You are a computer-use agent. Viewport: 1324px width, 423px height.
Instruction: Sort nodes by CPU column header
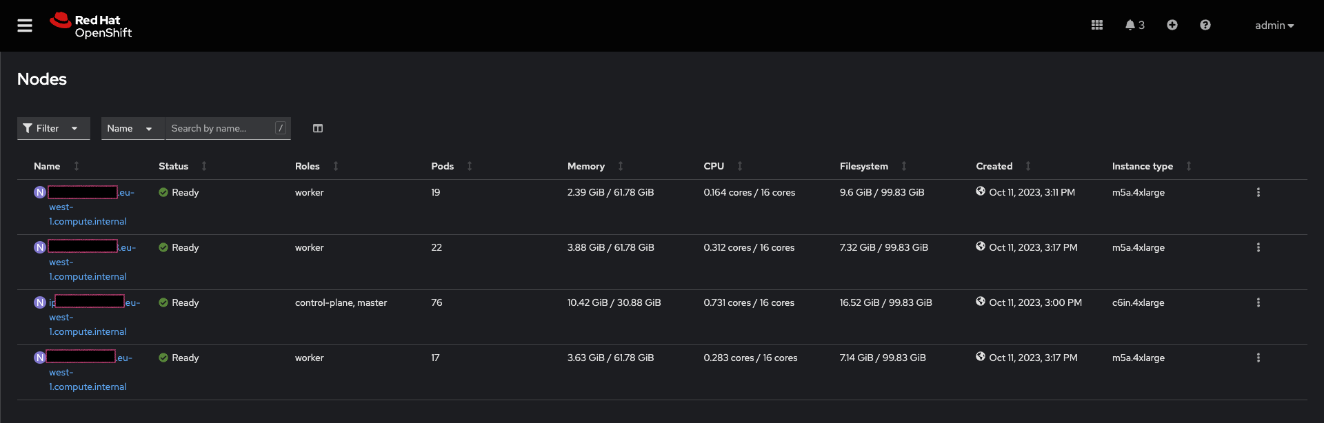[714, 166]
